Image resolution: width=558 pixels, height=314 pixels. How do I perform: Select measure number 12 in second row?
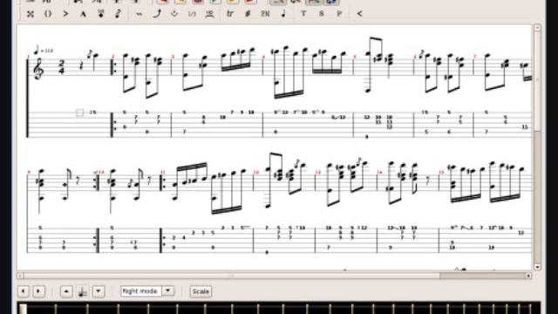pyautogui.click(x=255, y=173)
